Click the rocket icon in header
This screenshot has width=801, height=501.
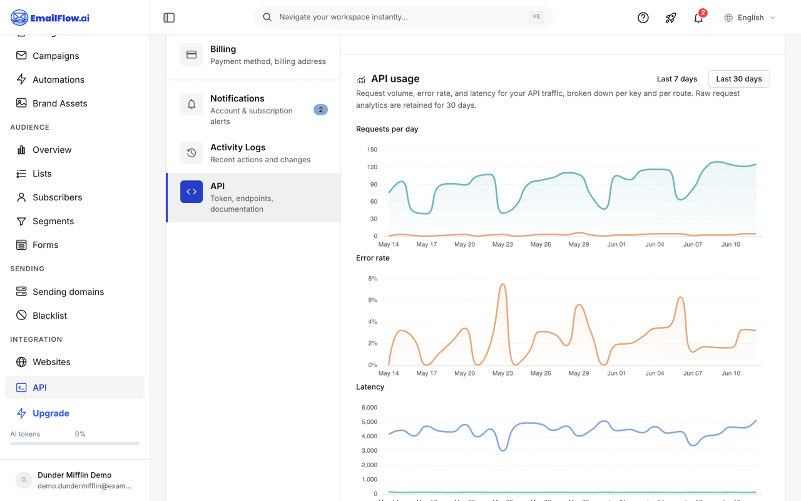[x=671, y=18]
